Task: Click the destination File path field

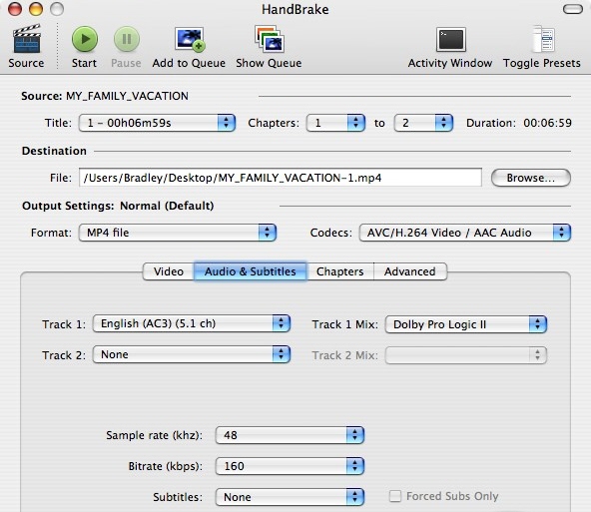Action: tap(281, 178)
